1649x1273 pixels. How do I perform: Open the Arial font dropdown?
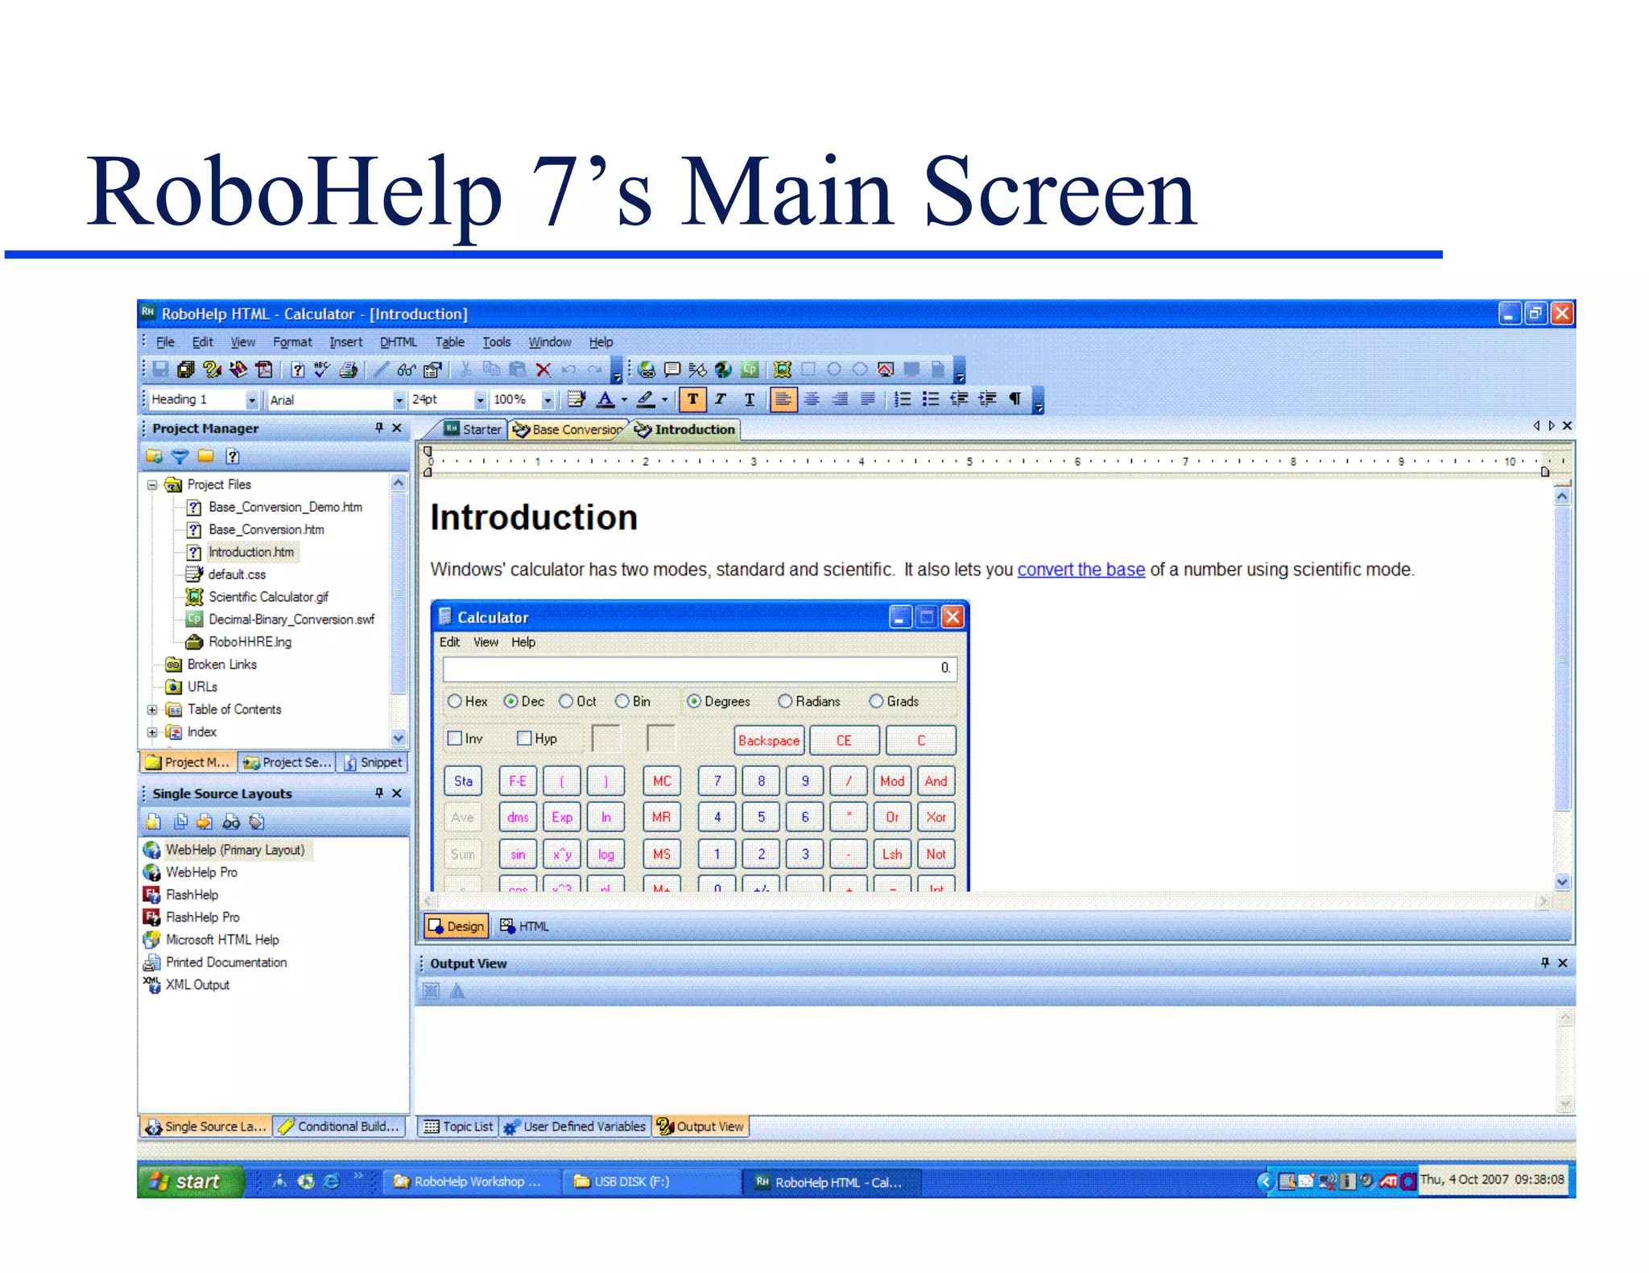[399, 400]
